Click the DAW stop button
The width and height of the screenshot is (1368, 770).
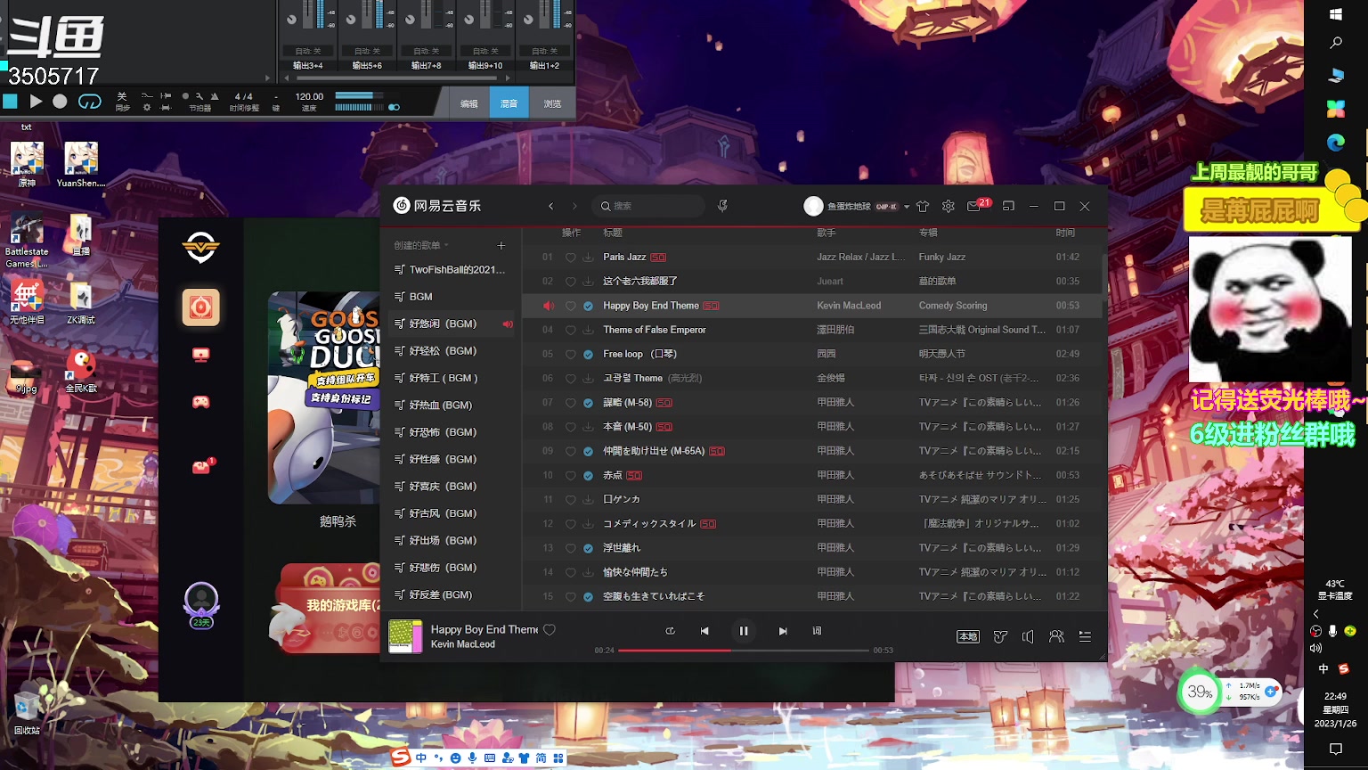coord(10,102)
